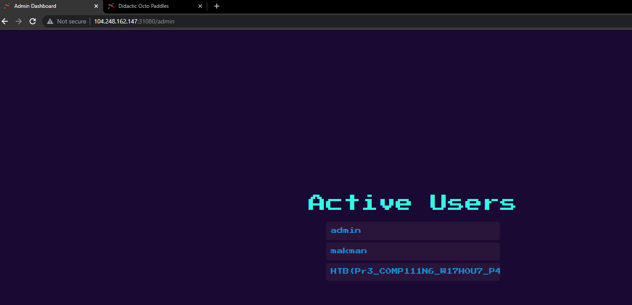The height and width of the screenshot is (305, 632).
Task: Click the forward navigation arrow
Action: (19, 21)
